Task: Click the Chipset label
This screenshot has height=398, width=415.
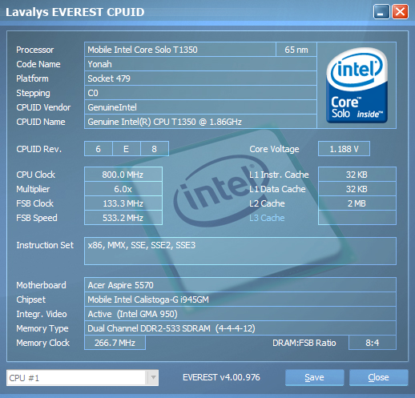Action: [30, 300]
